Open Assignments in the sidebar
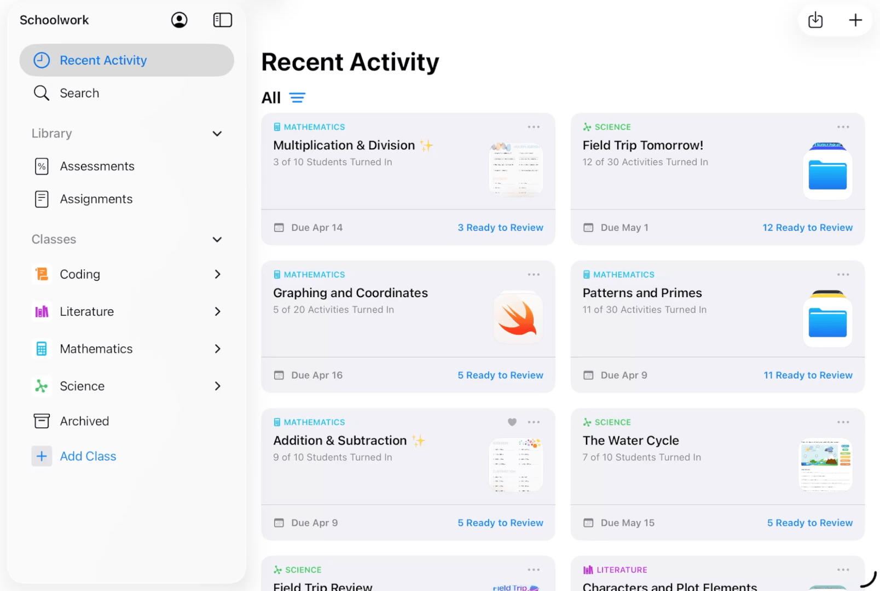The width and height of the screenshot is (880, 591). click(96, 199)
